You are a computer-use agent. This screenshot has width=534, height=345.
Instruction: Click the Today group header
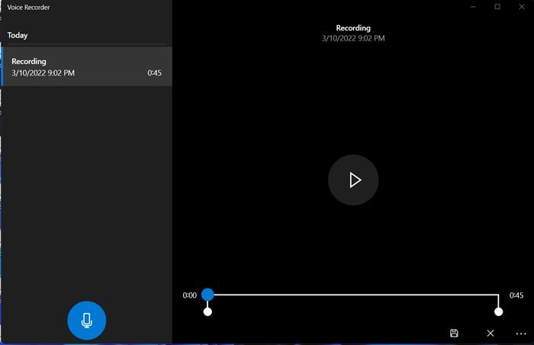(18, 35)
